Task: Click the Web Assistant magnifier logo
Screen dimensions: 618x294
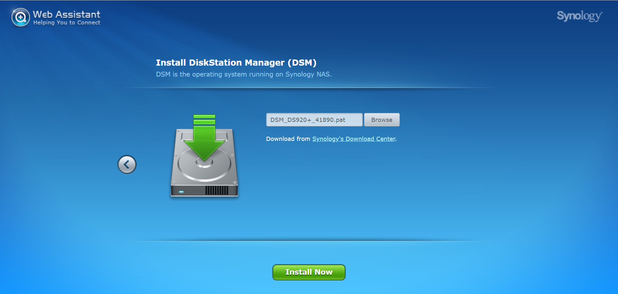Action: 20,17
